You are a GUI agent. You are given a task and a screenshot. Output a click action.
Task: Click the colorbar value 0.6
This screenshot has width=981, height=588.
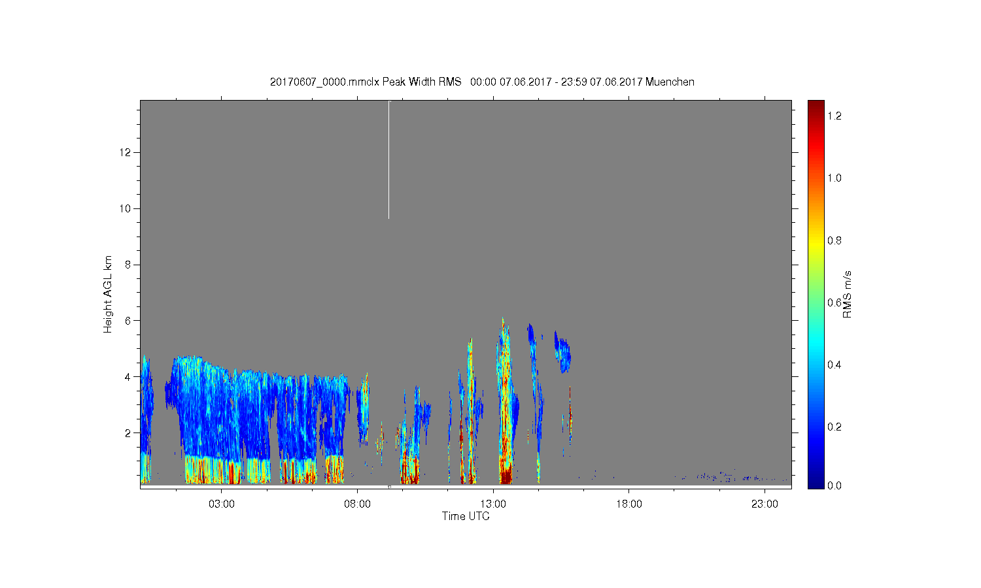pyautogui.click(x=835, y=302)
